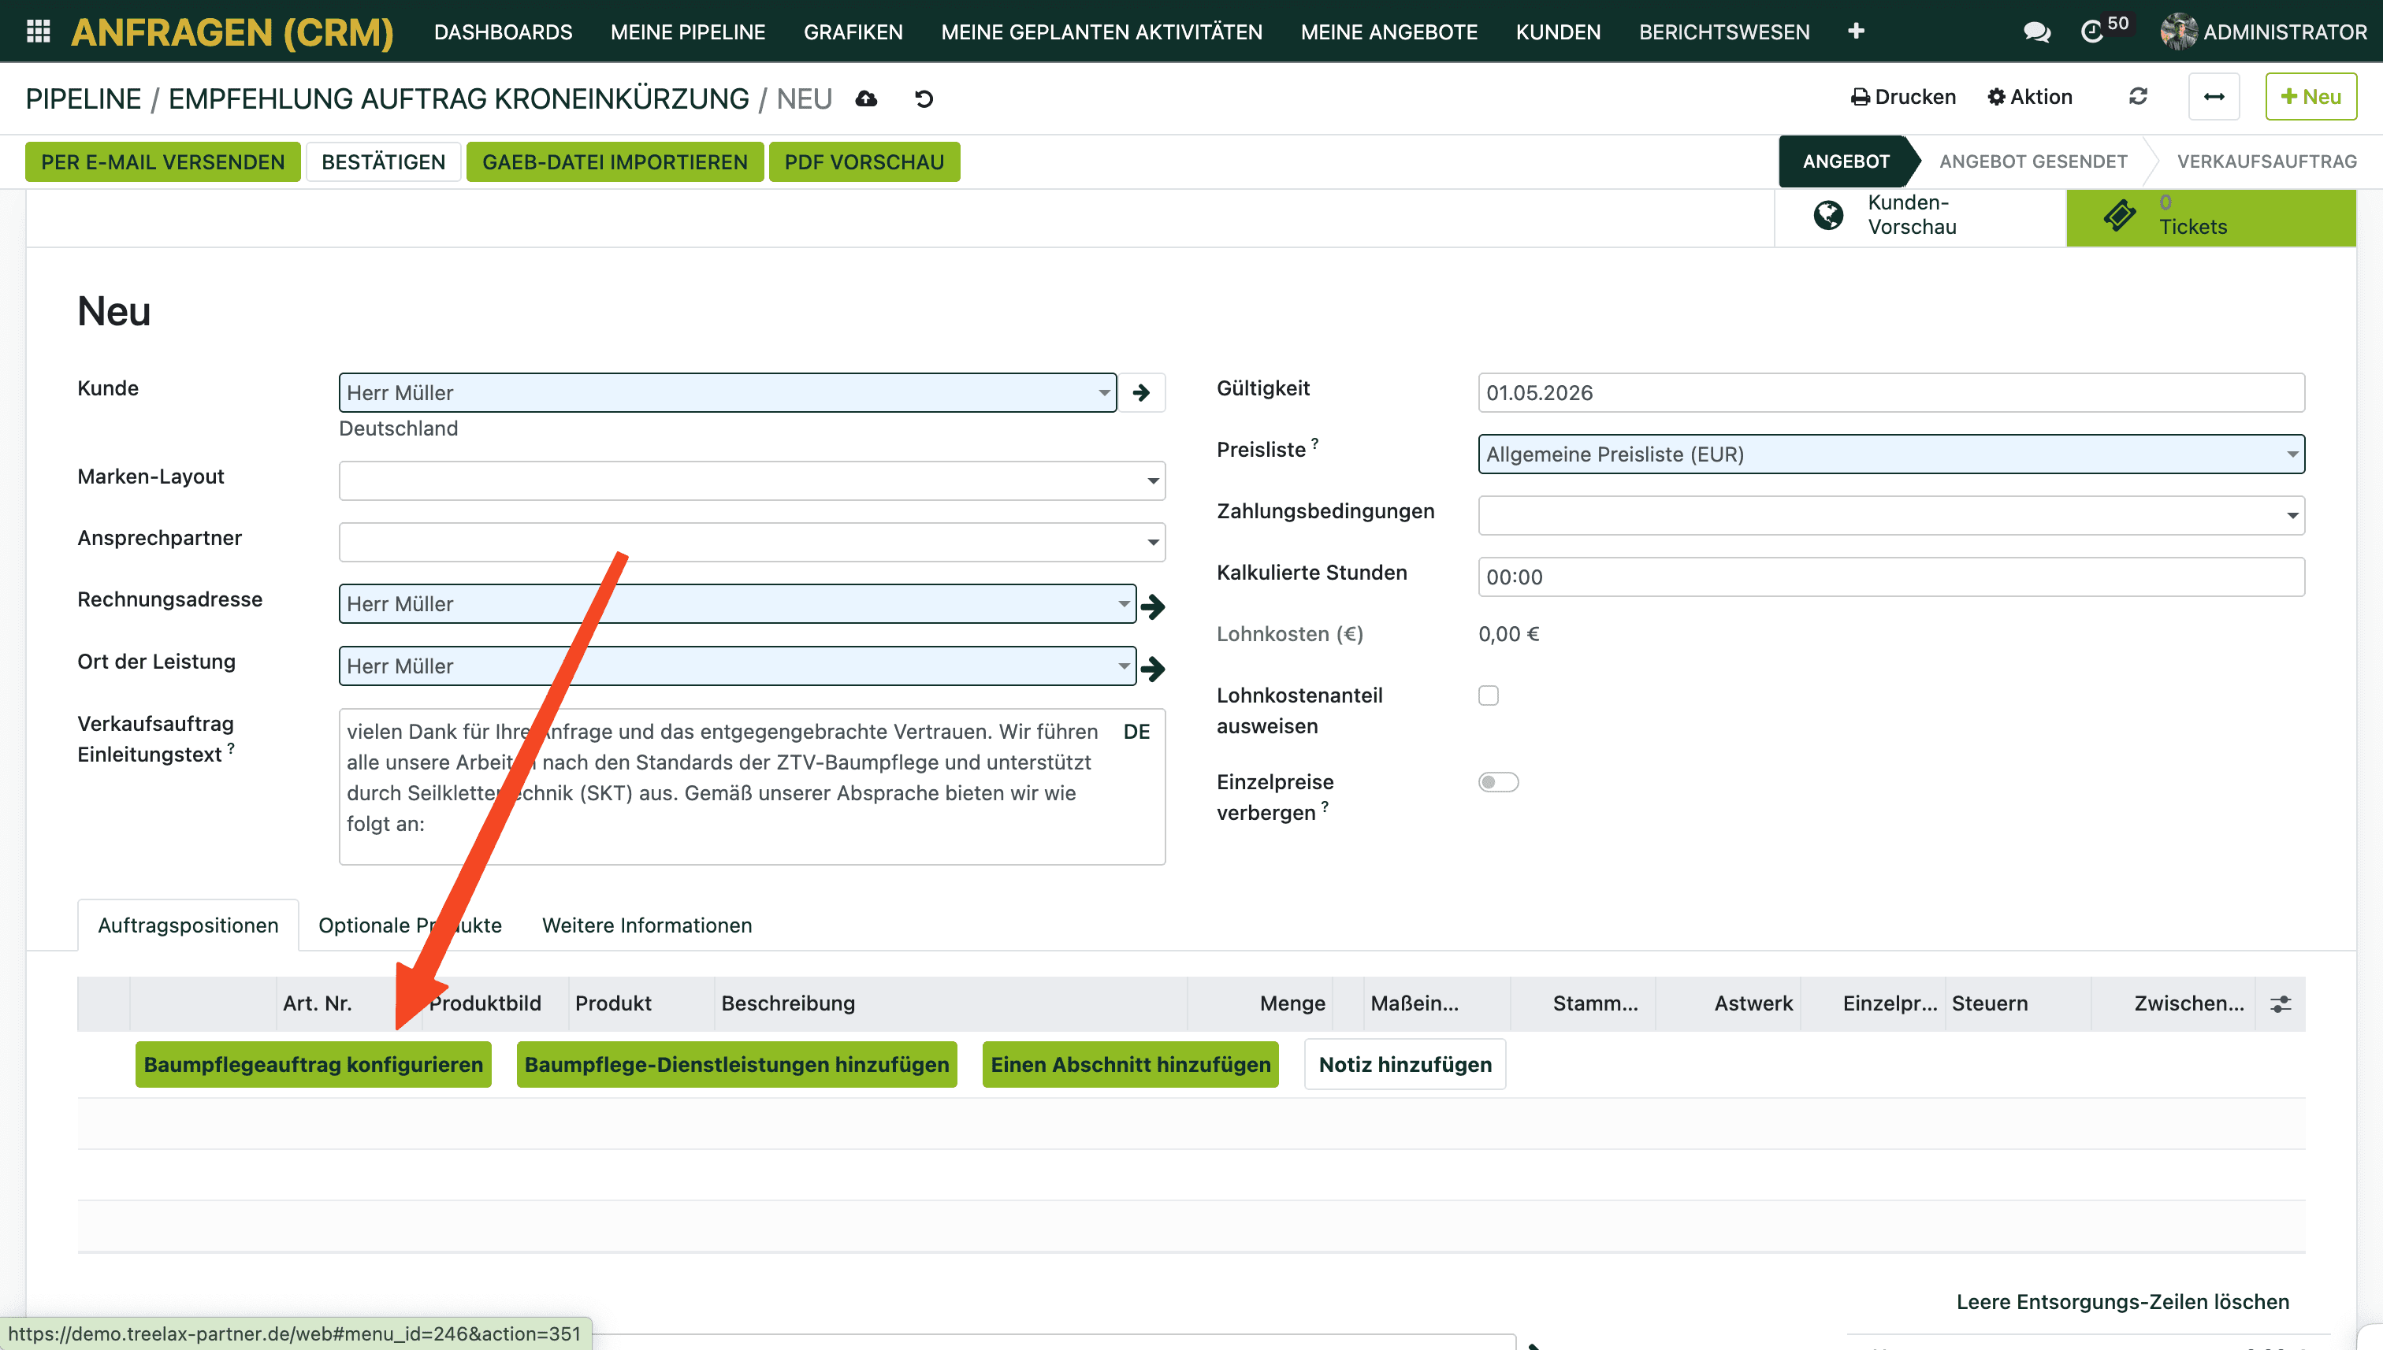Click the PDF Vorschau button
This screenshot has width=2383, height=1350.
point(864,162)
